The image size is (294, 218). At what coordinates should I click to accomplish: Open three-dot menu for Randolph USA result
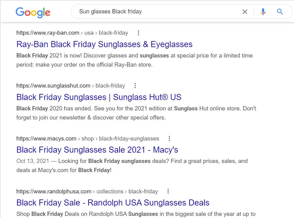(x=168, y=192)
